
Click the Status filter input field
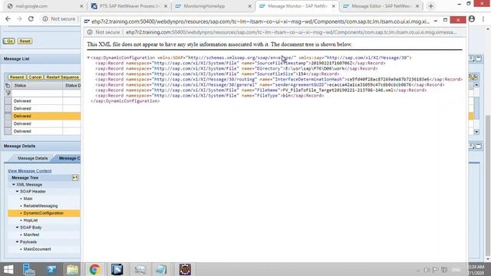(x=37, y=93)
